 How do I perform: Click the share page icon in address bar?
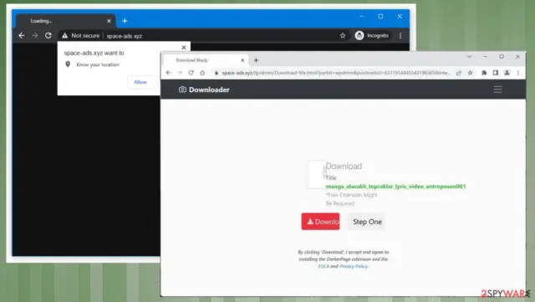click(x=459, y=73)
